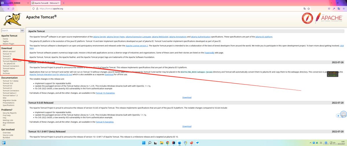Open the Windows Start menu
Screen dimensions: 347x146
point(144,143)
